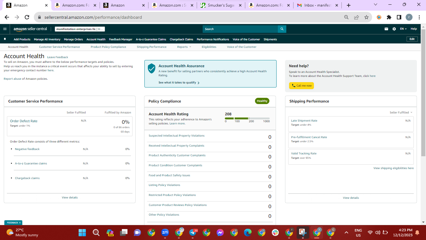Open the Seller Fulfilled dropdown
The width and height of the screenshot is (426, 240).
pyautogui.click(x=401, y=112)
